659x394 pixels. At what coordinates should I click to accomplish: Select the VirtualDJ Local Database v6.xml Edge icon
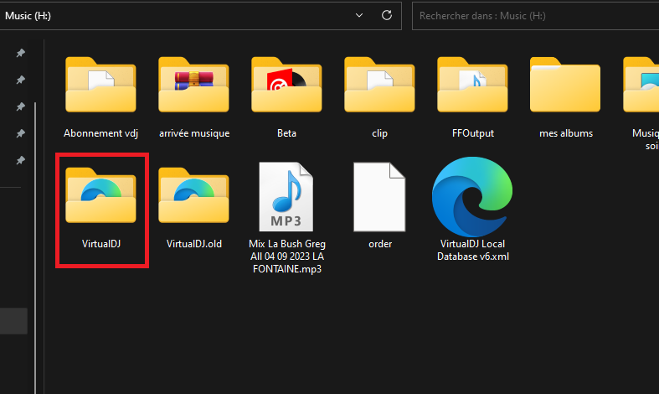[472, 196]
